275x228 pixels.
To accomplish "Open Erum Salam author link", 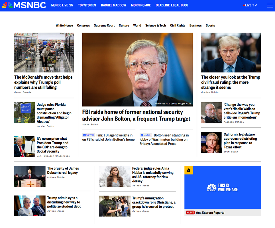I will tap(231, 152).
